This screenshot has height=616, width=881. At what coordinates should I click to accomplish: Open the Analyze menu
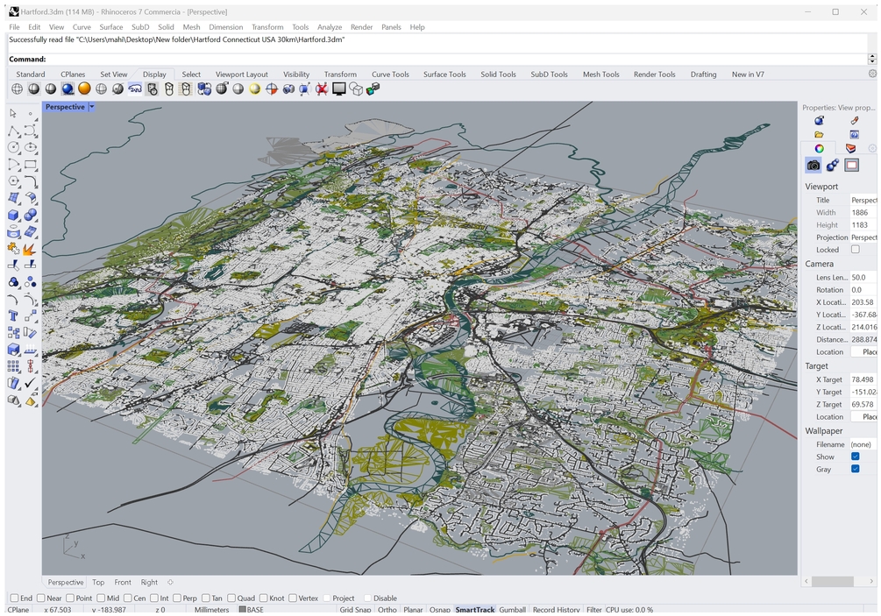[330, 27]
